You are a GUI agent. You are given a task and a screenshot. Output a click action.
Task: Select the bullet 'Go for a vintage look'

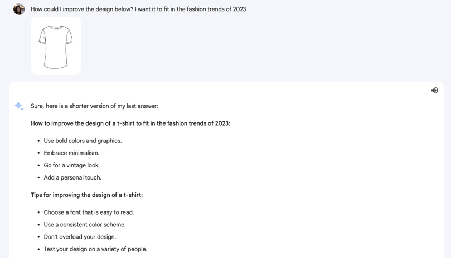click(71, 165)
